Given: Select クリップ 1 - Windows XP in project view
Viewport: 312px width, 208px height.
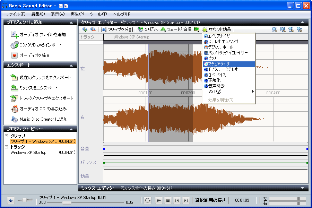Looking at the screenshot, I should tap(43, 141).
